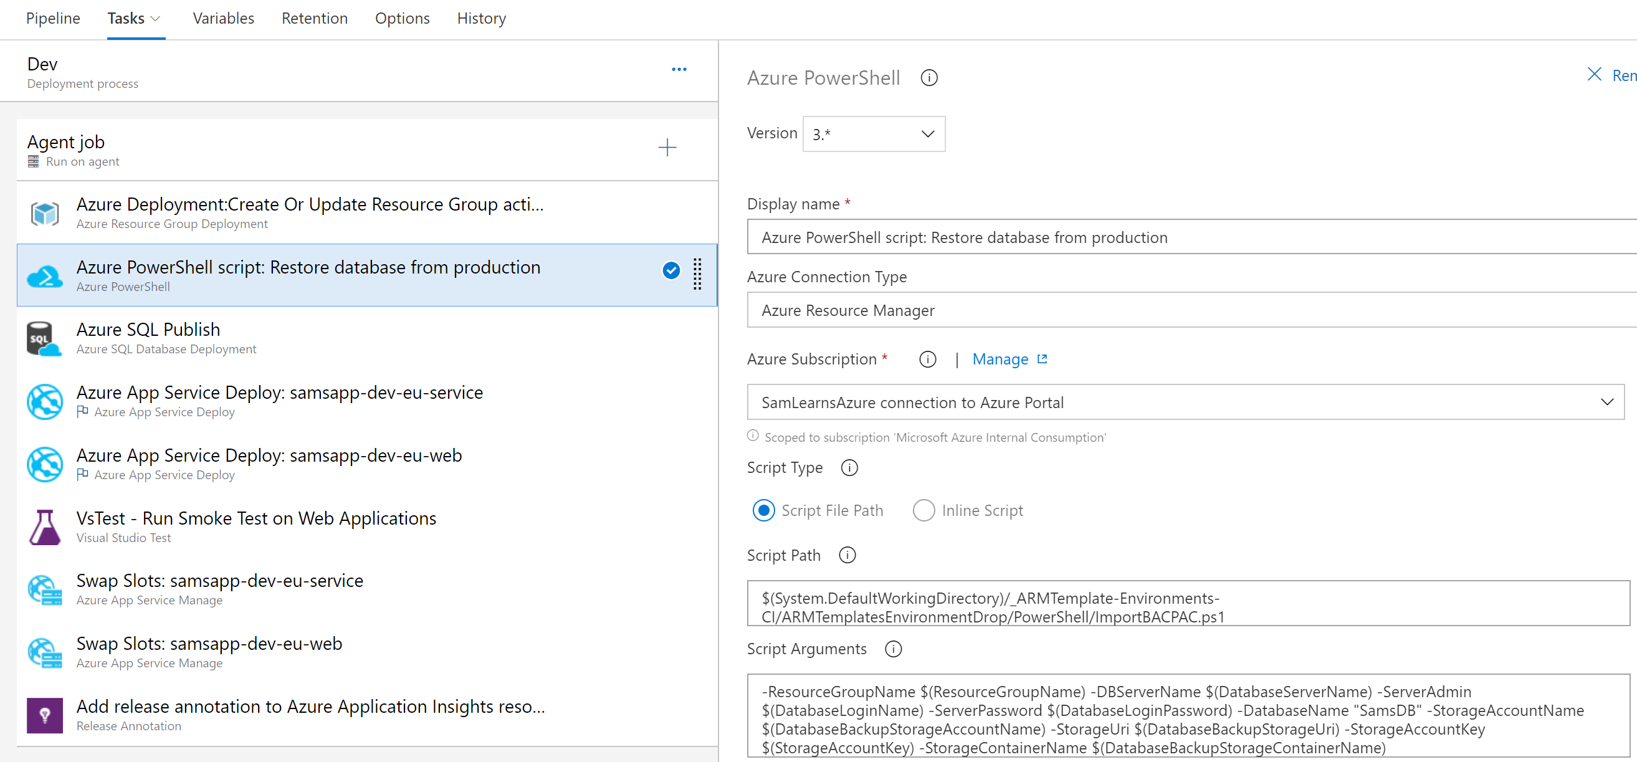Show info for Azure PowerShell title
1637x762 pixels.
pos(928,77)
